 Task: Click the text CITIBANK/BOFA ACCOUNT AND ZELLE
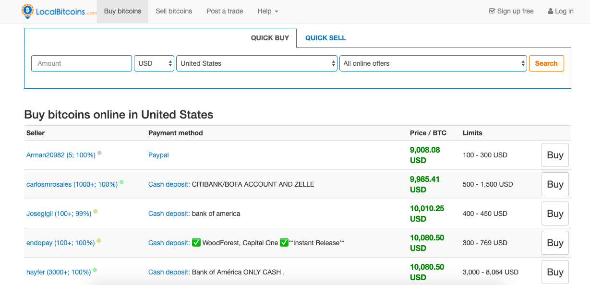coord(253,184)
